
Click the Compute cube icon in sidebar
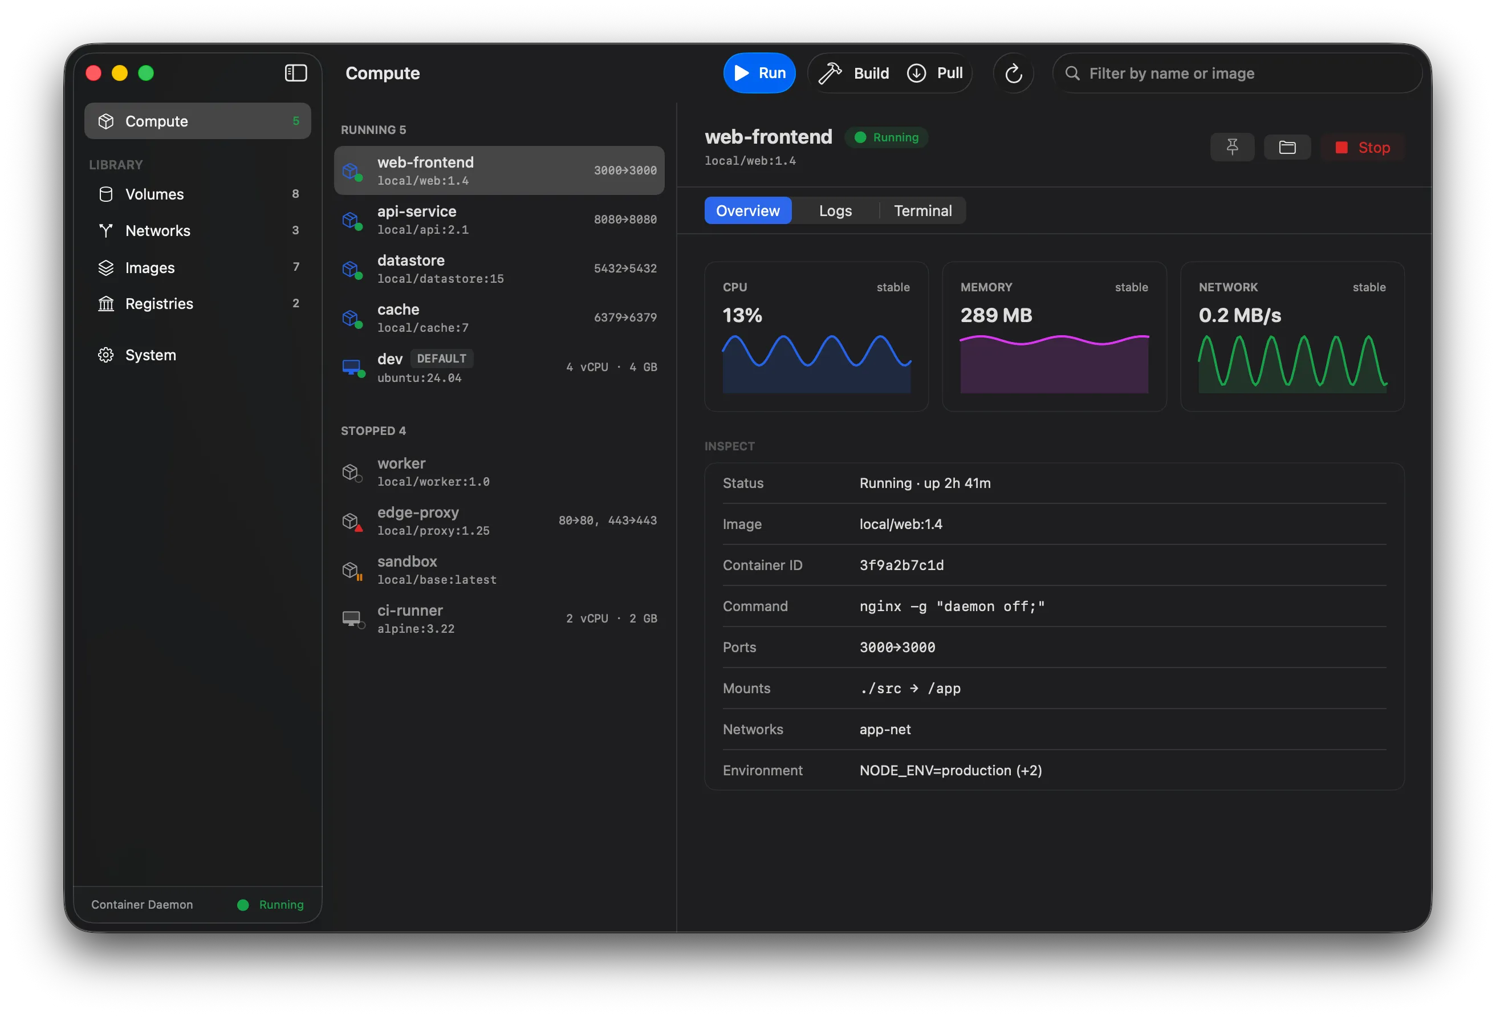[105, 121]
